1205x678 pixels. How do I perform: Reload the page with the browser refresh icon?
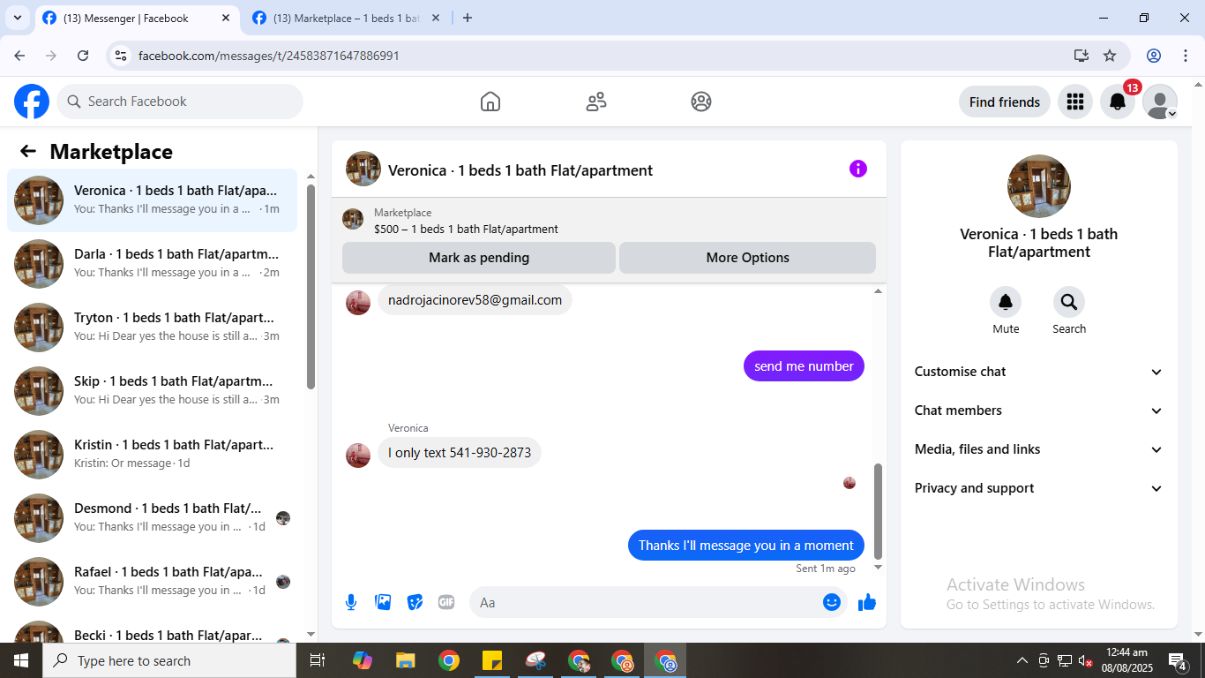coord(83,56)
